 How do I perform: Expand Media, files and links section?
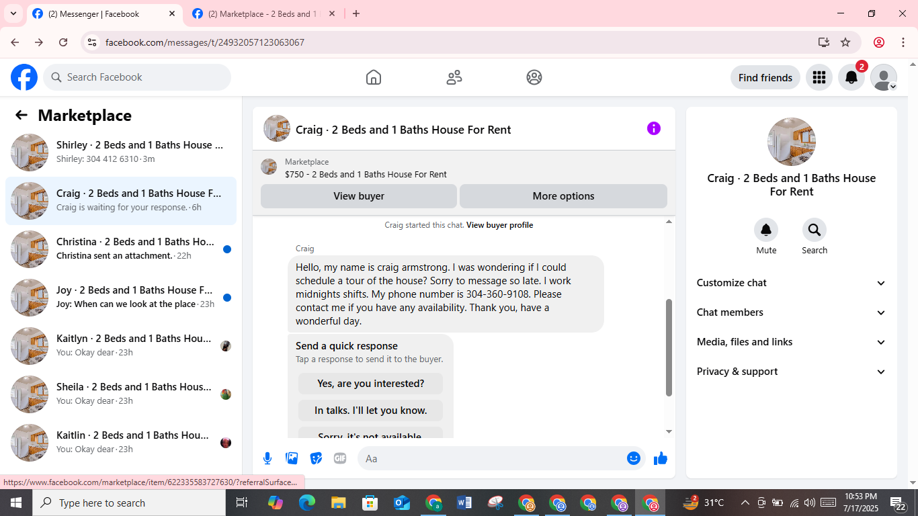click(x=792, y=342)
